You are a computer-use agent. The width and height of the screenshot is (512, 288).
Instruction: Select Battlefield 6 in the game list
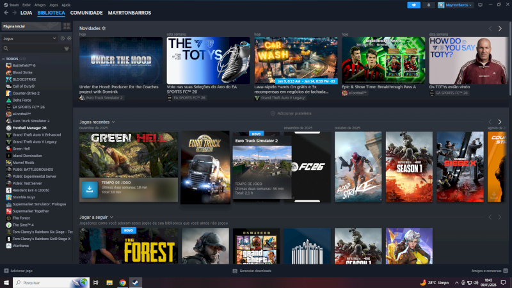pyautogui.click(x=24, y=65)
